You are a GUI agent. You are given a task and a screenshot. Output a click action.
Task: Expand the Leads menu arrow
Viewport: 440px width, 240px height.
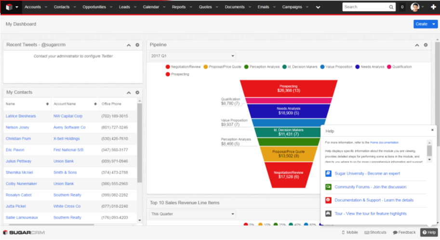[x=135, y=7]
